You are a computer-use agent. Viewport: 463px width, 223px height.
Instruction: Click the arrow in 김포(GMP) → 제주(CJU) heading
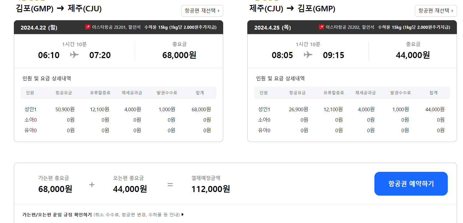click(x=60, y=9)
